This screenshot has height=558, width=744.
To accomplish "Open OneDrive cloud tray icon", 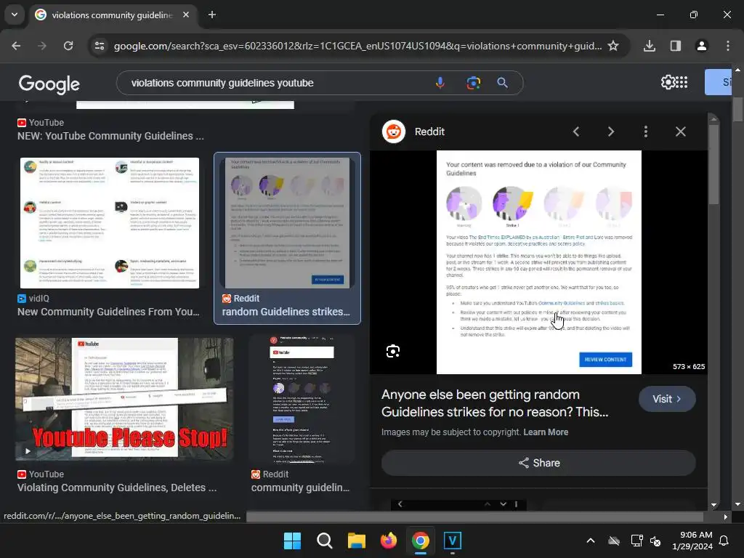I will pos(614,541).
